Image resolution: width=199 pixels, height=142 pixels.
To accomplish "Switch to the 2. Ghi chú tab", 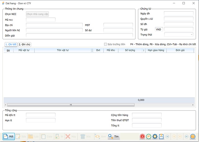I will click(24, 45).
